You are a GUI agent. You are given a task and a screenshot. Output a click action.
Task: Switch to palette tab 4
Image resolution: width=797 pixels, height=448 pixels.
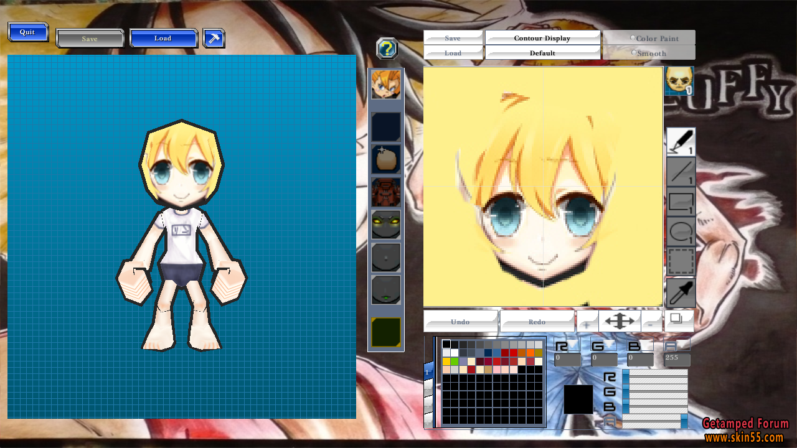click(428, 421)
